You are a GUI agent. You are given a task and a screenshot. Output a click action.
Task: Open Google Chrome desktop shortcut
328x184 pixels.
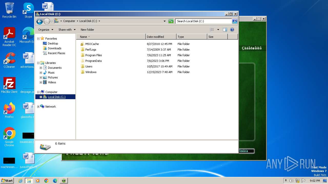point(9,137)
